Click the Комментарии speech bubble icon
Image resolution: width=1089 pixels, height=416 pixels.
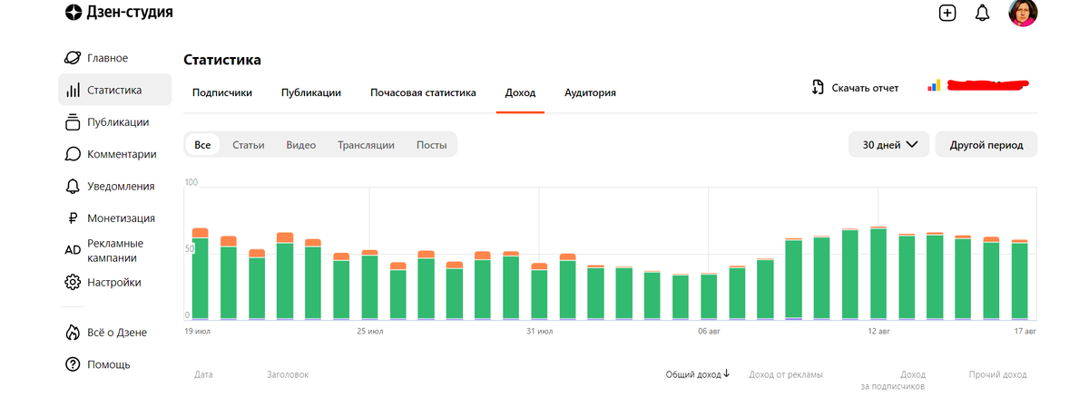(x=74, y=154)
